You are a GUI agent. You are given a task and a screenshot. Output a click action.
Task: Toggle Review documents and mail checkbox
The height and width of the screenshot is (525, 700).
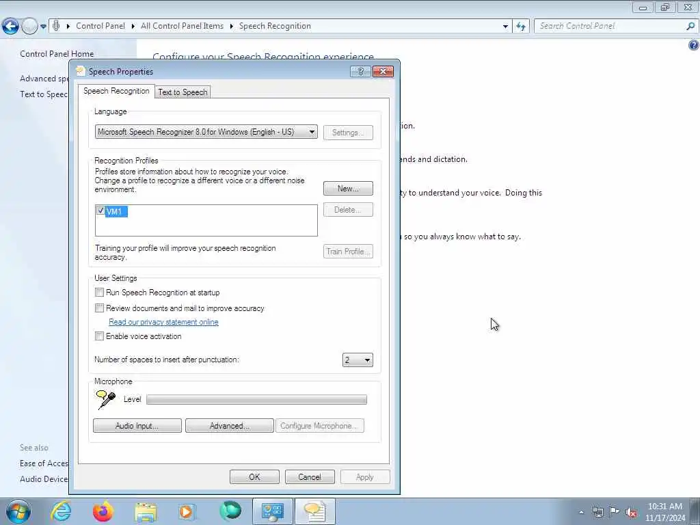point(100,308)
